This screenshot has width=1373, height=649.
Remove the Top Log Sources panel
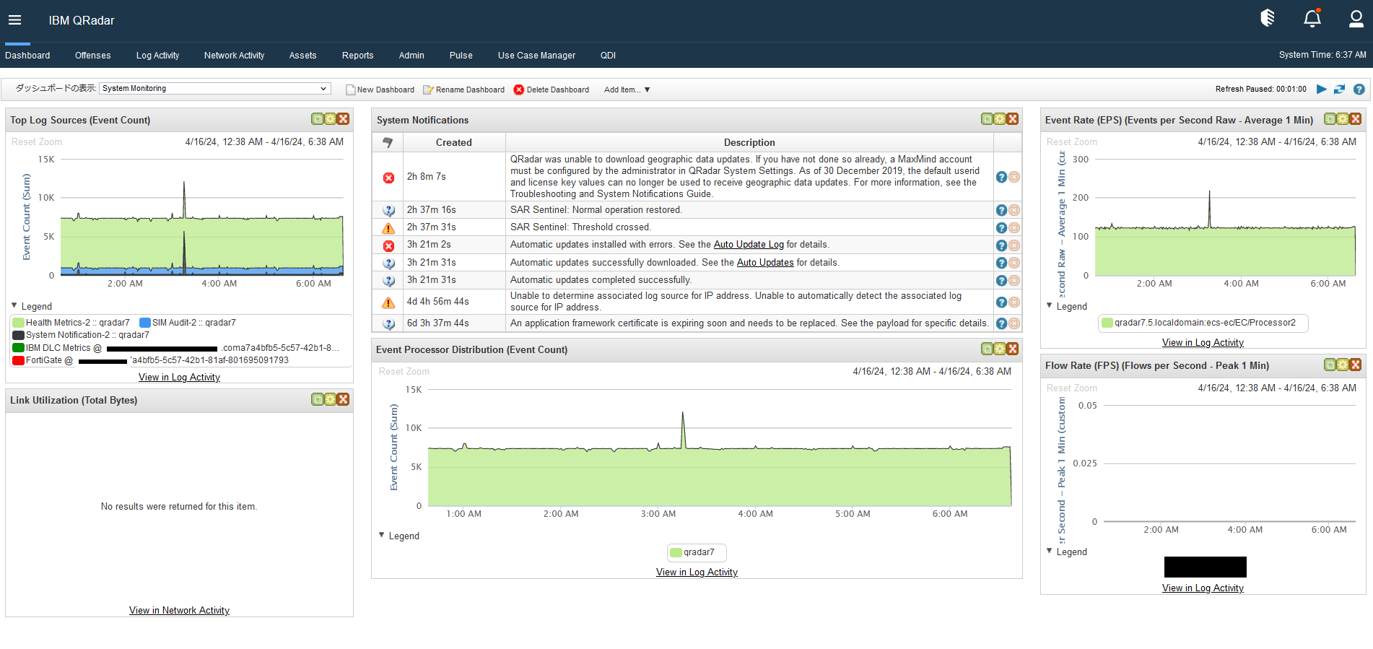click(x=343, y=119)
